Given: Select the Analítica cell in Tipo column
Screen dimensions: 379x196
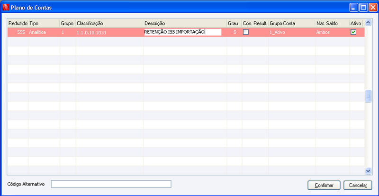Looking at the screenshot, I should [44, 32].
